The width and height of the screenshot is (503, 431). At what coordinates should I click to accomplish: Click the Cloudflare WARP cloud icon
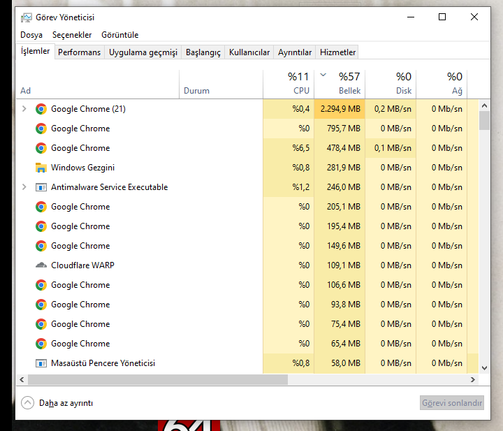41,265
